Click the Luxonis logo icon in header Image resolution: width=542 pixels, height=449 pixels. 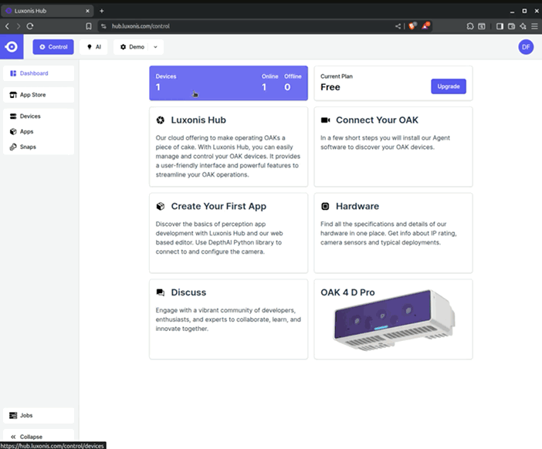(12, 46)
